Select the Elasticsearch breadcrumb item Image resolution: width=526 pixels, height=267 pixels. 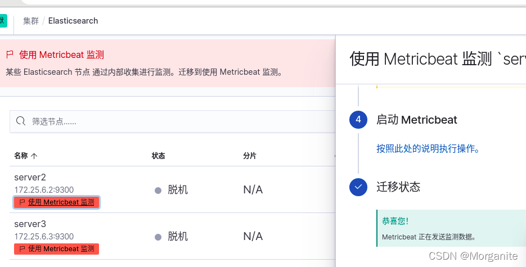(73, 21)
